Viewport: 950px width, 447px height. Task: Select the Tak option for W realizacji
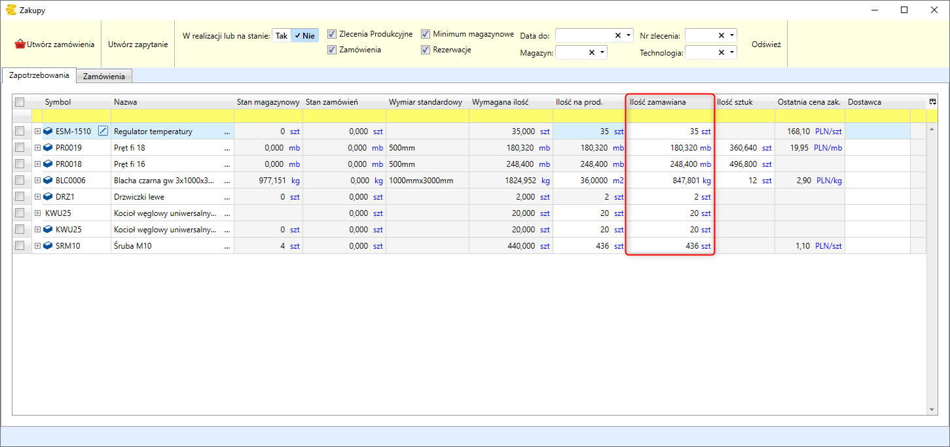[x=282, y=36]
